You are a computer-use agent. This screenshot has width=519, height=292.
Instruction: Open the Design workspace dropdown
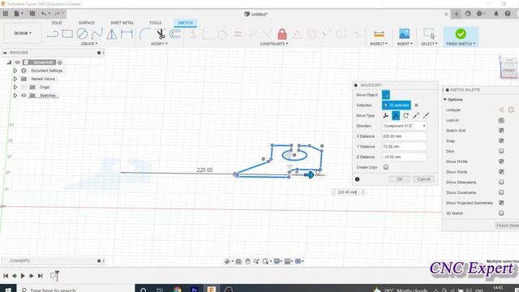point(23,33)
